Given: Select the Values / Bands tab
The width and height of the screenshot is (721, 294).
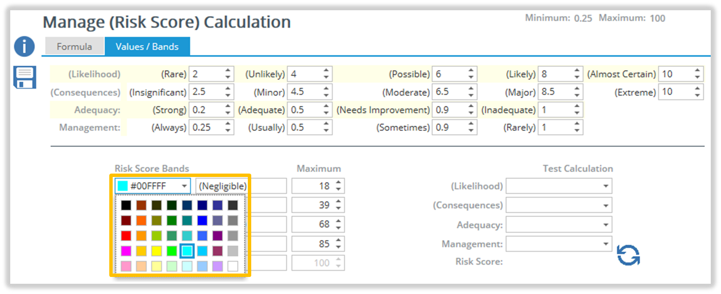Looking at the screenshot, I should (147, 47).
